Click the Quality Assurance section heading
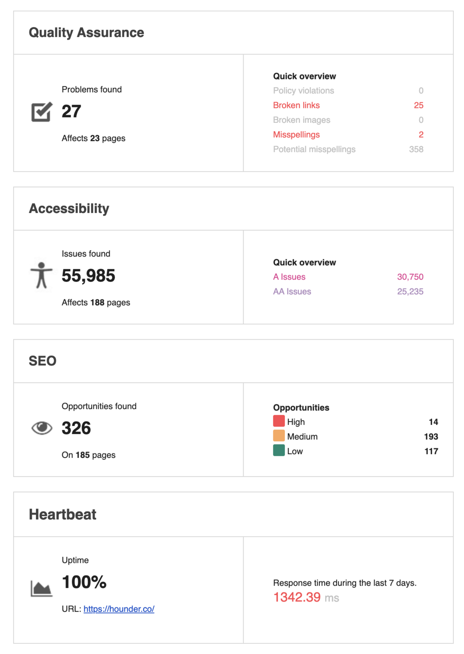 click(x=86, y=33)
